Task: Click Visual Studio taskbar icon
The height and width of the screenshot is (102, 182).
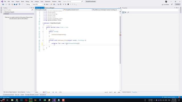Action: pyautogui.click(x=54, y=100)
